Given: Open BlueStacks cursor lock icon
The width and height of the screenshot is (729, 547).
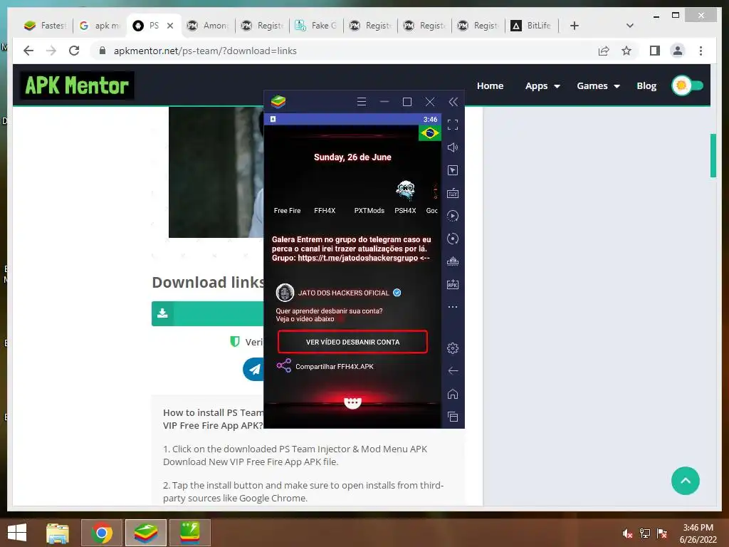Looking at the screenshot, I should pyautogui.click(x=452, y=170).
